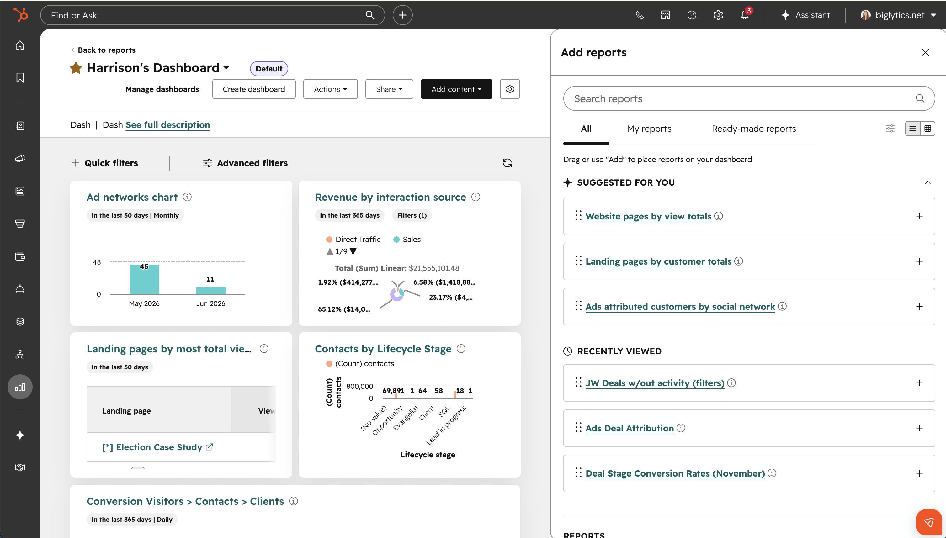946x538 pixels.
Task: Click the phone calling icon
Action: coord(640,15)
